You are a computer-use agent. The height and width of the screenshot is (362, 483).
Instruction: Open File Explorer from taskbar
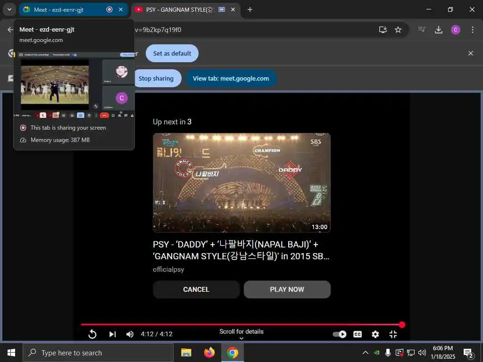point(186,353)
